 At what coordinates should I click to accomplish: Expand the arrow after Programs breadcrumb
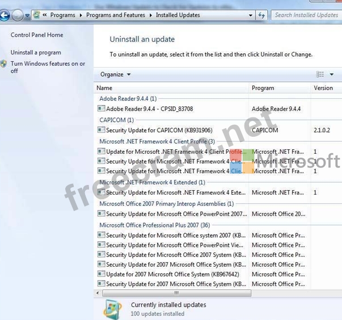pos(81,15)
